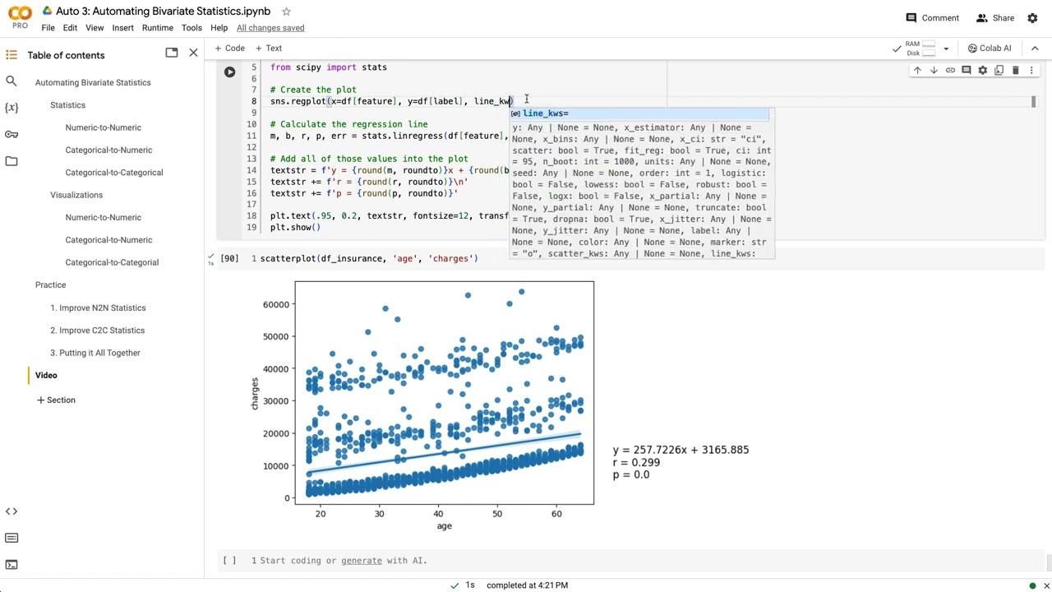Go to the Visualizations section
The height and width of the screenshot is (592, 1052).
(76, 195)
